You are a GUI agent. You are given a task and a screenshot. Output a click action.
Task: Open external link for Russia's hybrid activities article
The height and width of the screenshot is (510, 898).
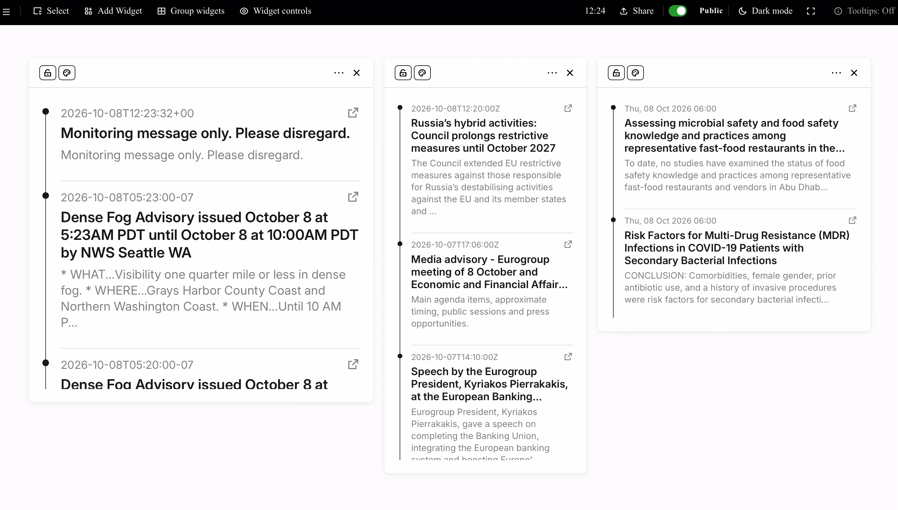point(568,108)
